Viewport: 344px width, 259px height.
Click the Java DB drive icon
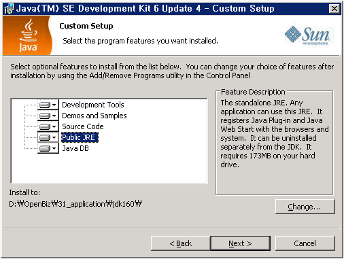pos(45,148)
